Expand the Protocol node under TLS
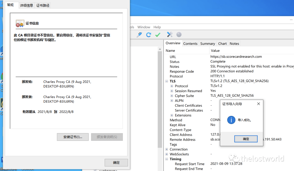Screen dimensions: 294x171 pos(171,86)
